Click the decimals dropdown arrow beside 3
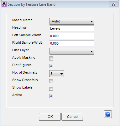The image size is (120, 126). 61,74
